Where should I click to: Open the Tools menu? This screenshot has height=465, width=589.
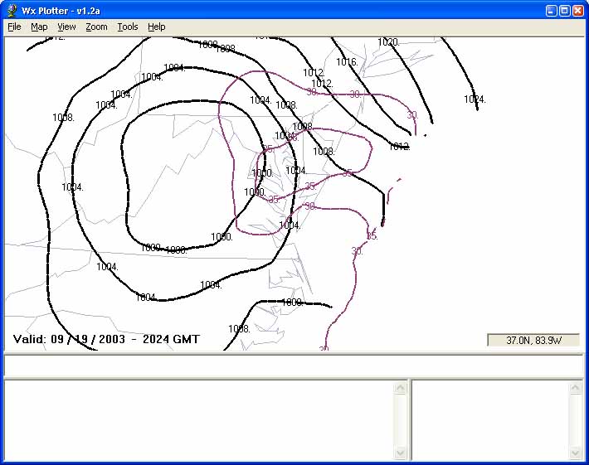click(128, 27)
